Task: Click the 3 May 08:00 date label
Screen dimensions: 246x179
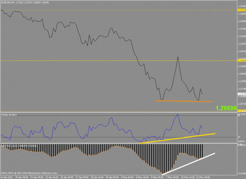Action: coord(127,177)
